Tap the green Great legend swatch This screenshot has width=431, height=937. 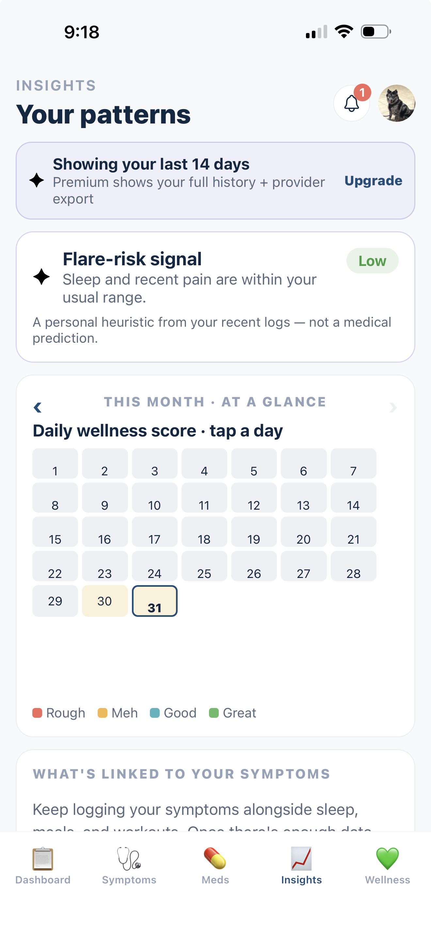coord(214,713)
